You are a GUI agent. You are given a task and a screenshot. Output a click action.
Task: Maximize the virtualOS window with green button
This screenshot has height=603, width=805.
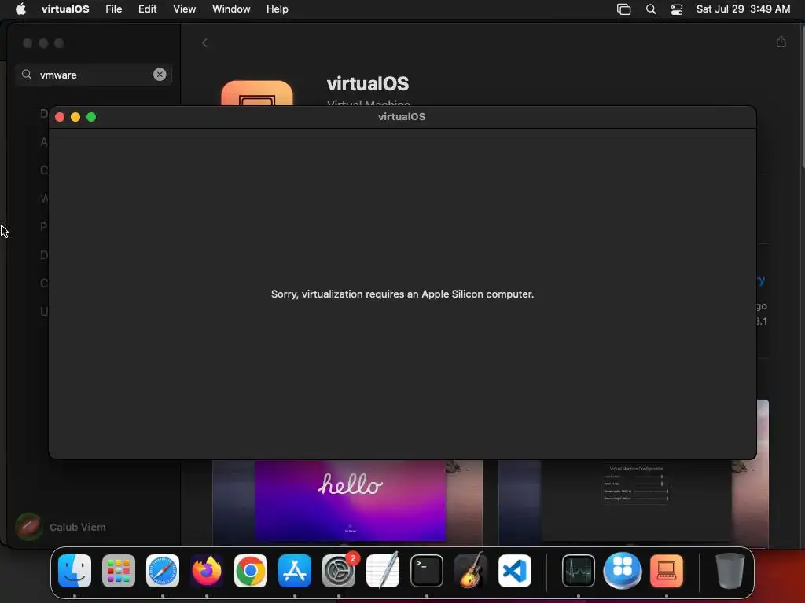click(91, 117)
